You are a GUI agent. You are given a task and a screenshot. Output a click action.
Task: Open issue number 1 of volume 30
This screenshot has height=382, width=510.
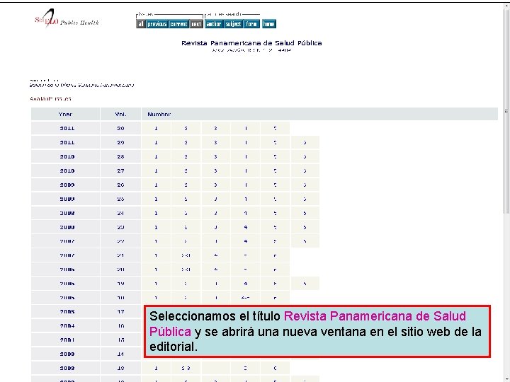tap(156, 128)
